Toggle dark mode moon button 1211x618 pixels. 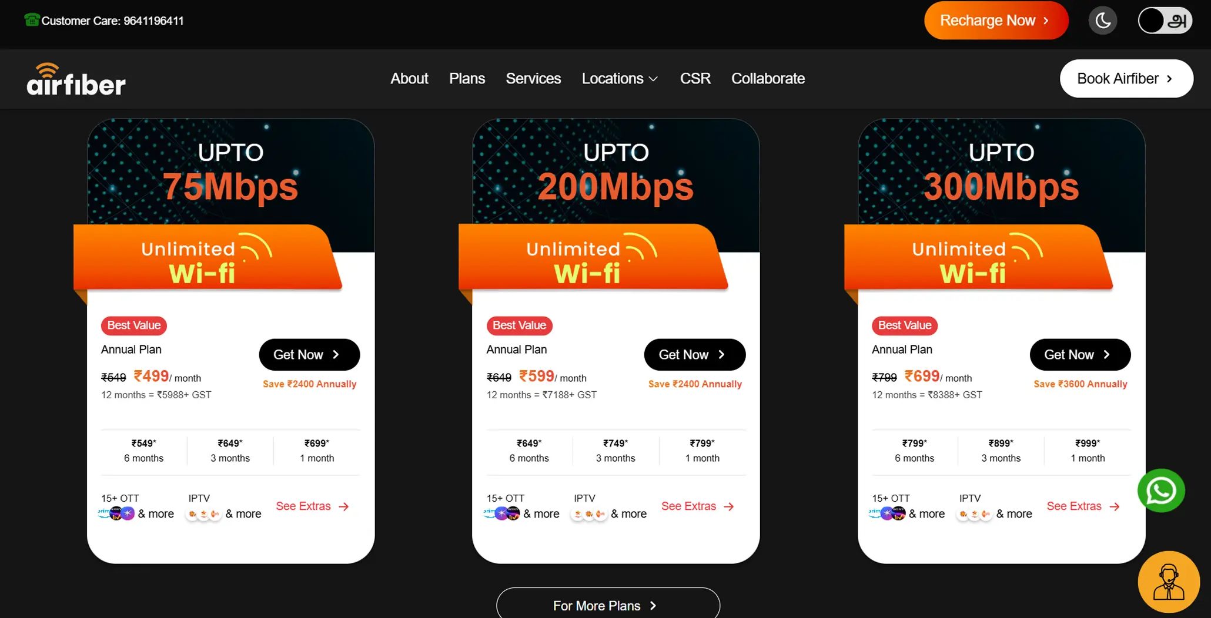[1103, 21]
